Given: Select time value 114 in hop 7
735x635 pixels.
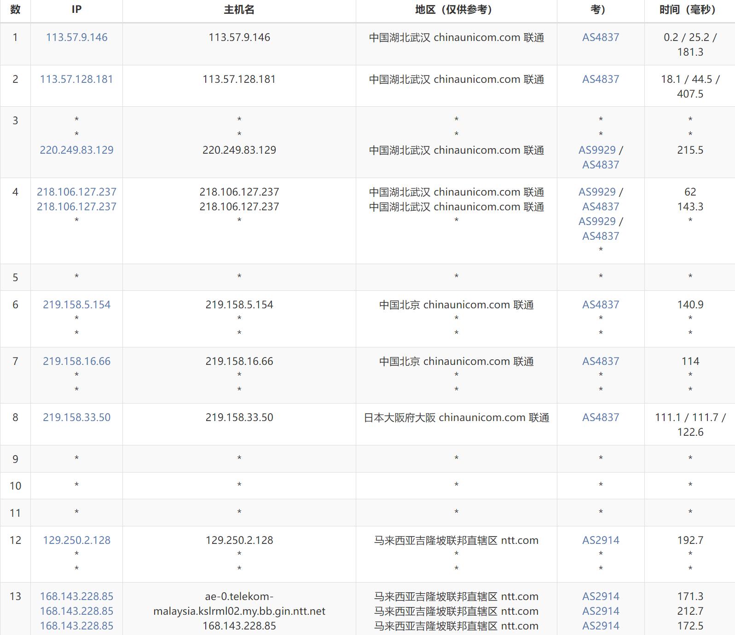Looking at the screenshot, I should (x=690, y=361).
